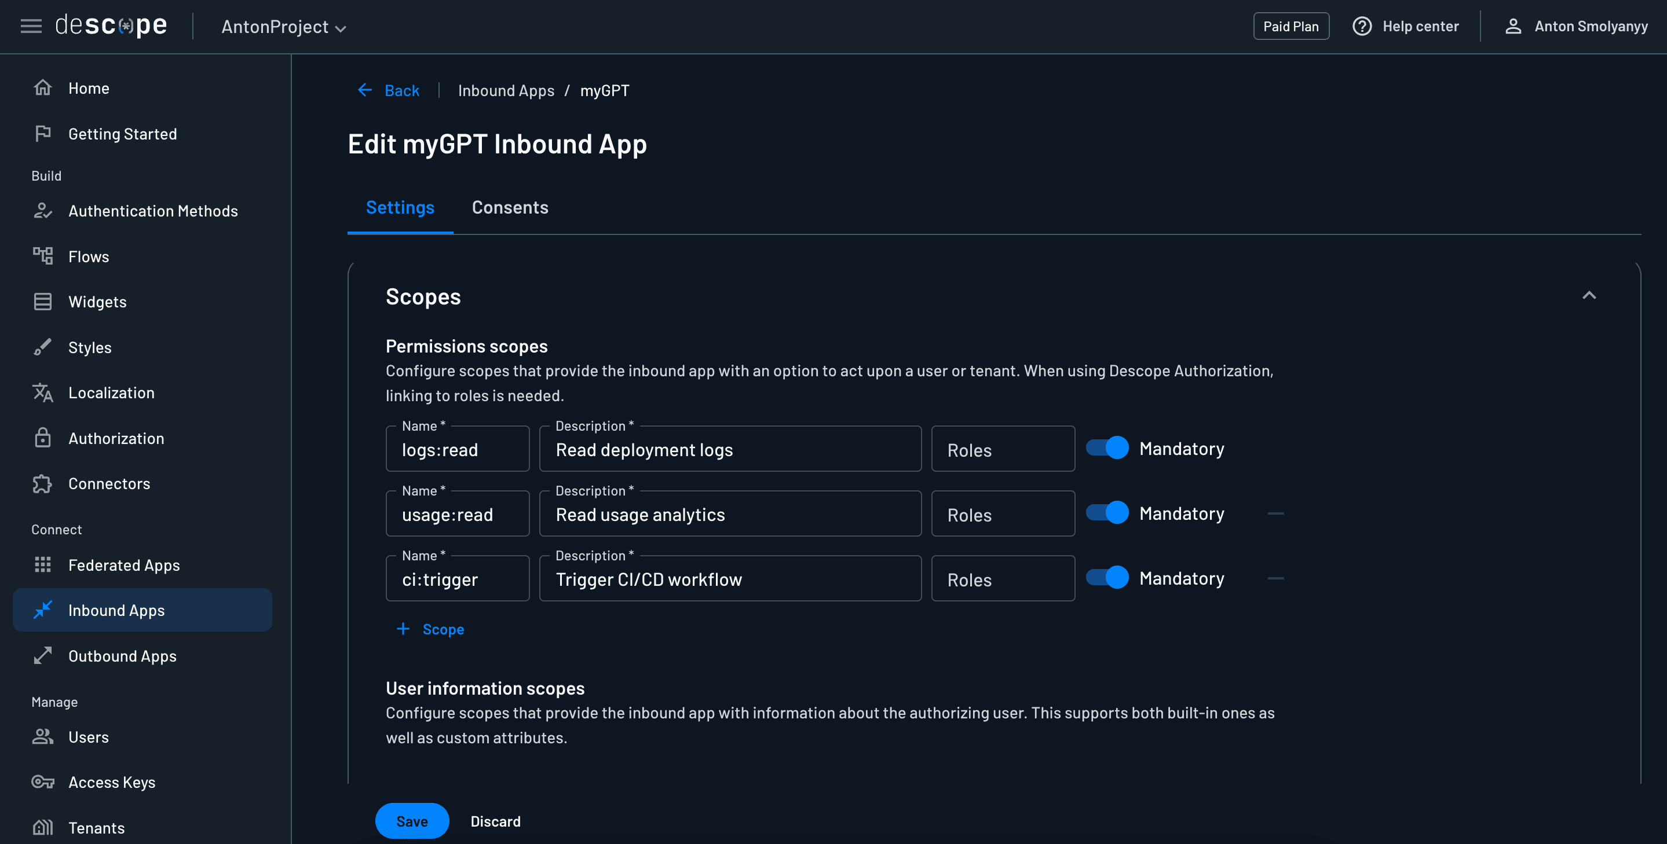Toggle Mandatory for the ci:trigger scope
1667x844 pixels.
click(x=1106, y=578)
